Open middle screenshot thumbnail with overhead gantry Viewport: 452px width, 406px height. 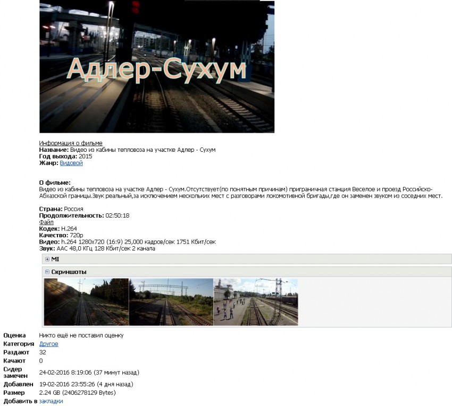point(171,302)
